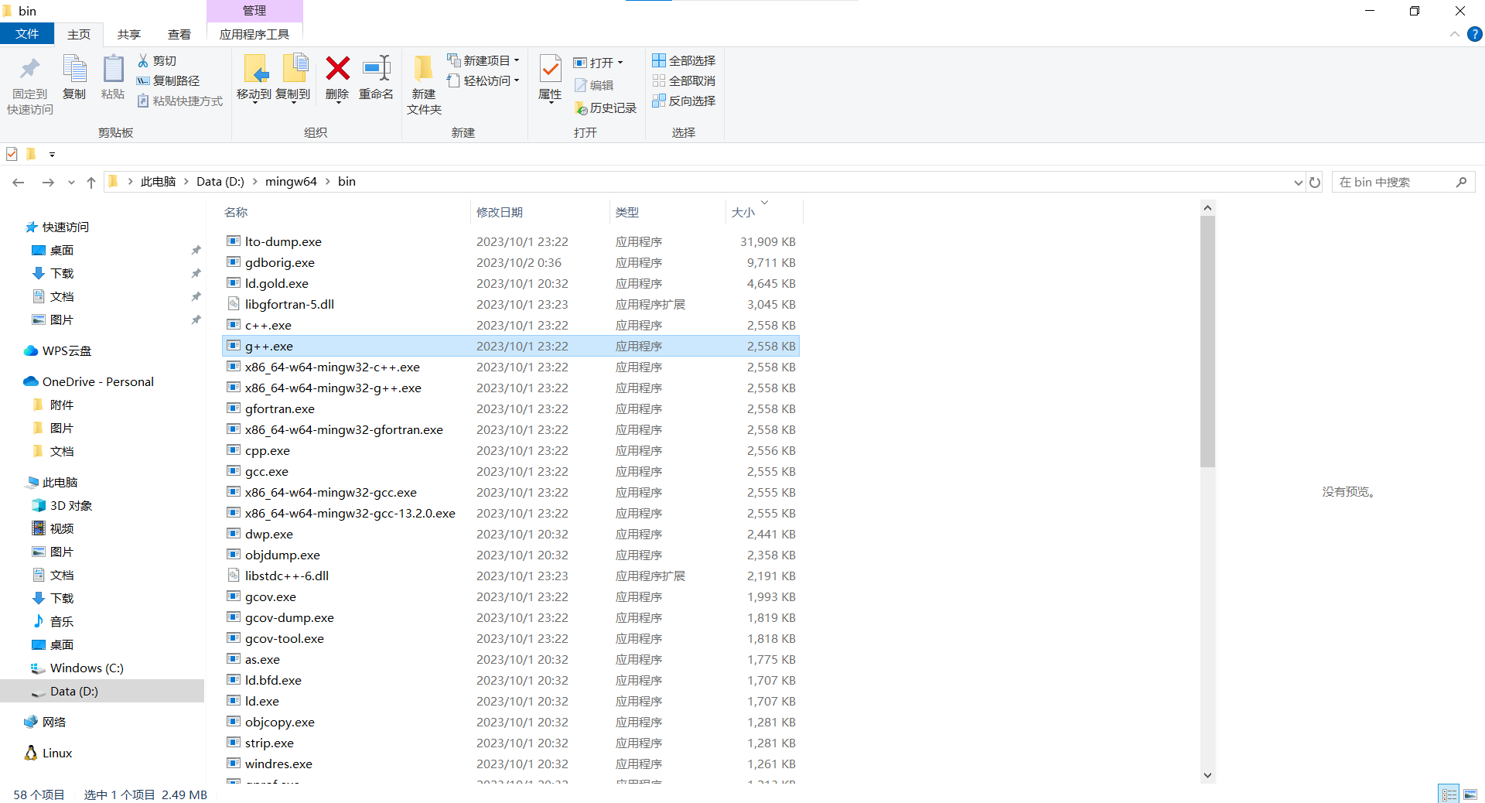
Task: Go up one folder level with arrow
Action: (91, 183)
